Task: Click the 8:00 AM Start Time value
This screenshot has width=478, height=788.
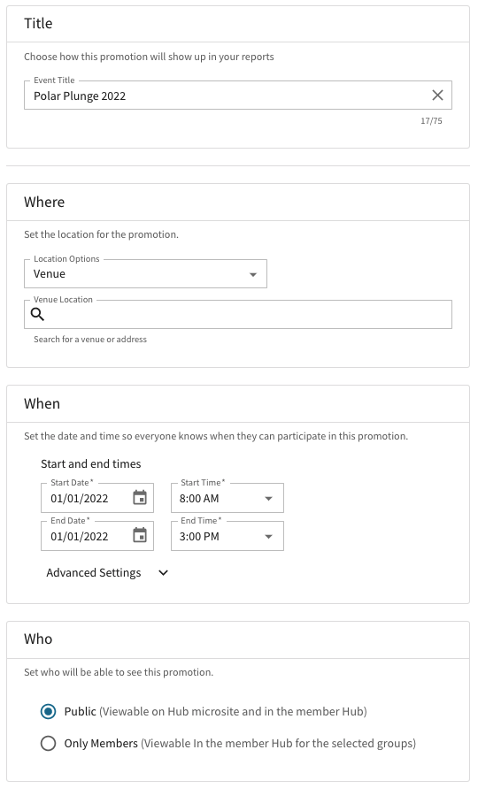Action: pyautogui.click(x=199, y=499)
